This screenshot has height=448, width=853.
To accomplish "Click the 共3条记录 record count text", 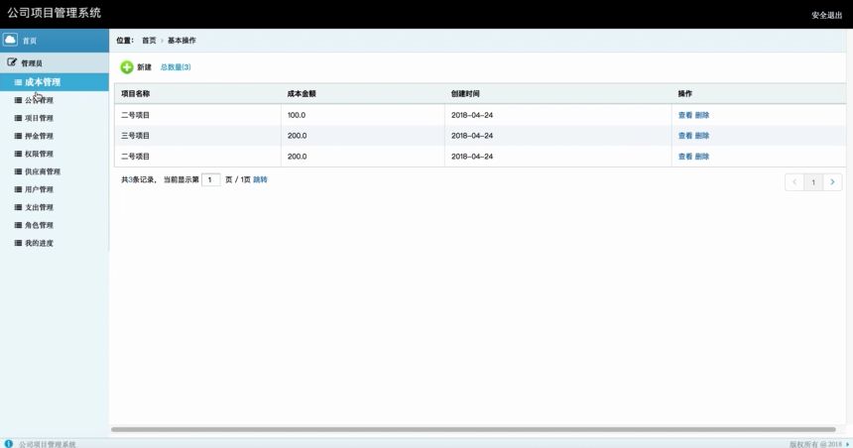I will tap(139, 179).
